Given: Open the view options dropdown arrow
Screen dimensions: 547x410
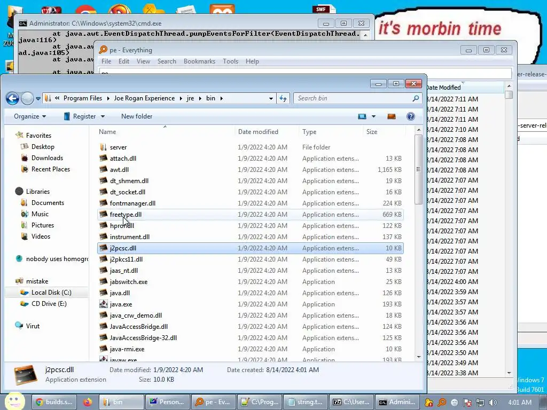Looking at the screenshot, I should (x=373, y=116).
